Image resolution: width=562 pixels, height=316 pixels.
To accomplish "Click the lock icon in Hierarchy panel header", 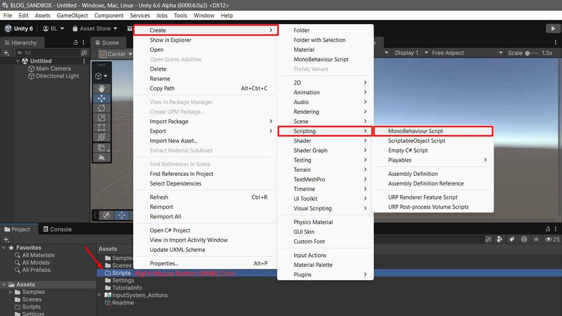I will tap(76, 42).
